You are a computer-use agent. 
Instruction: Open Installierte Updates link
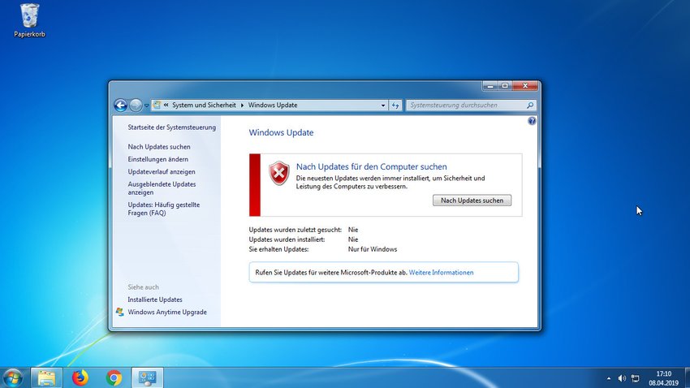coord(155,300)
